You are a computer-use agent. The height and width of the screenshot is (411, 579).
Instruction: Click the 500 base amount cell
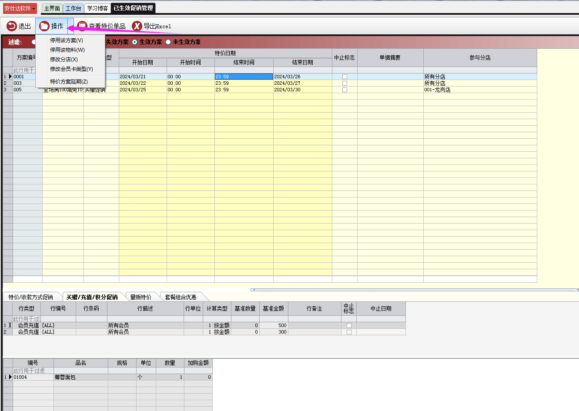click(x=274, y=325)
